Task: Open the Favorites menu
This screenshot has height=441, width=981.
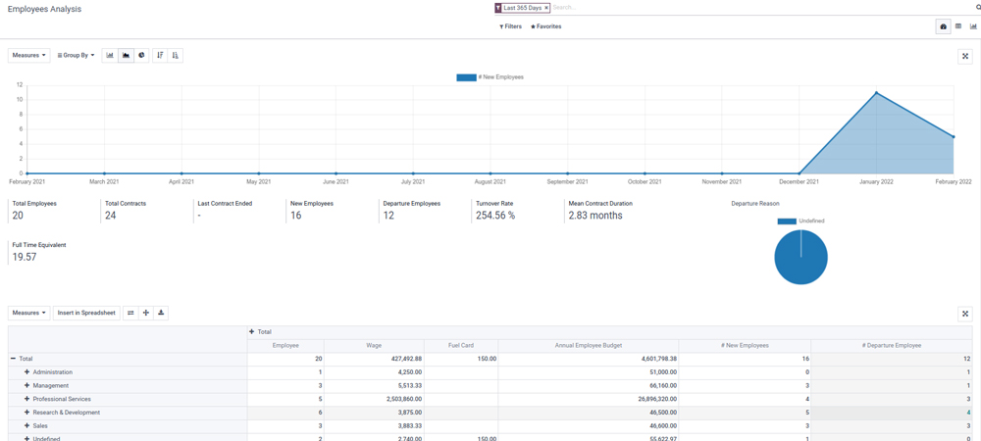Action: [x=546, y=26]
